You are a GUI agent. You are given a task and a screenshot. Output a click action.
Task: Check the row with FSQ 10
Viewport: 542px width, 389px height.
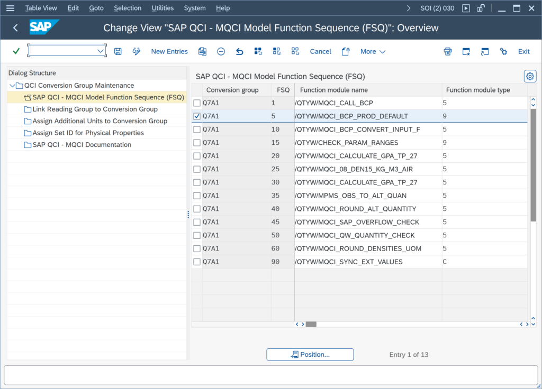[x=197, y=129]
